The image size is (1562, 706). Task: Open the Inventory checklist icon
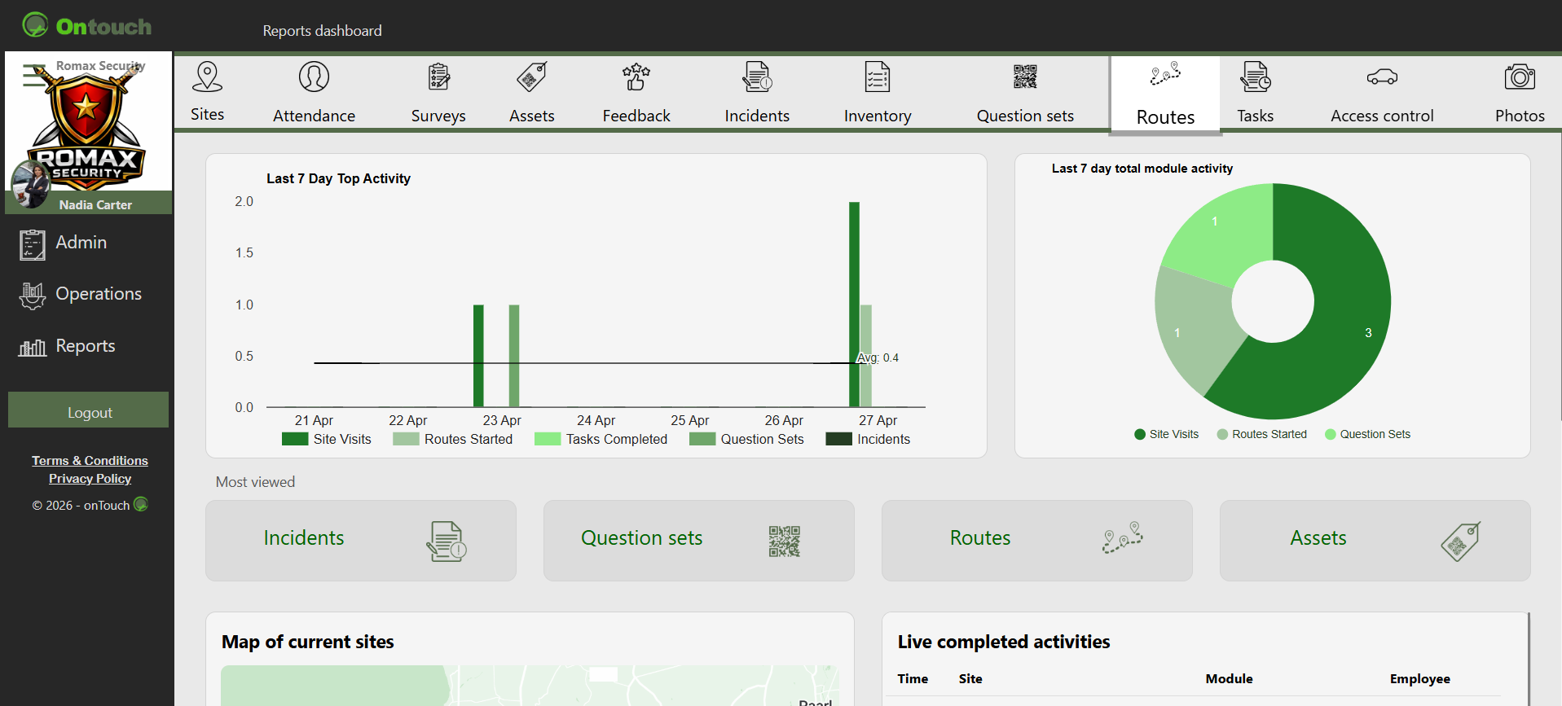point(878,77)
